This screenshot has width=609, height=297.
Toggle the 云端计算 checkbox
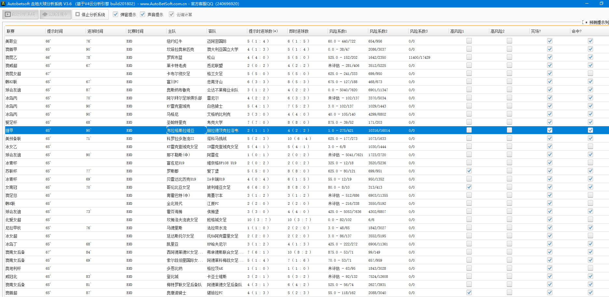tap(171, 14)
